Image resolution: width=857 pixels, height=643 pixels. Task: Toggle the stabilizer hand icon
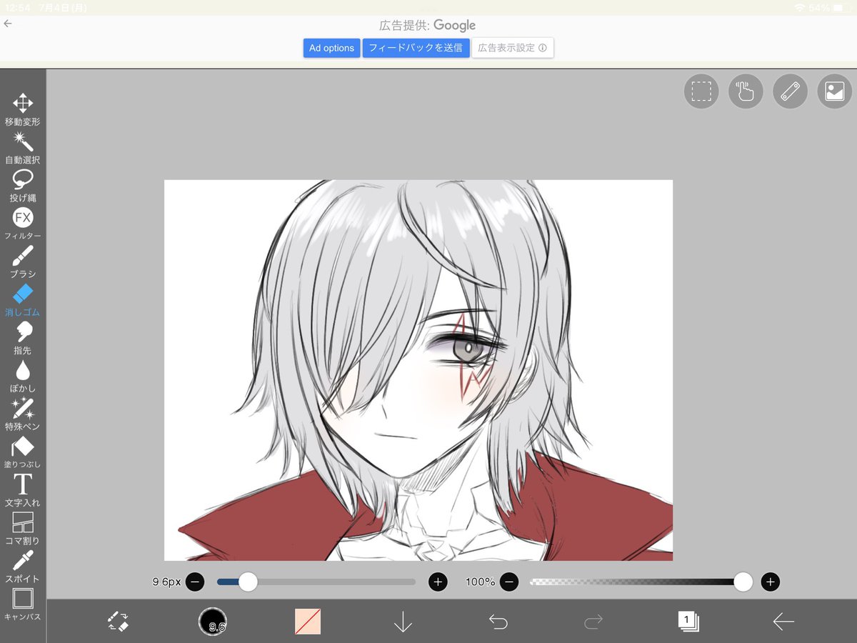click(x=746, y=91)
